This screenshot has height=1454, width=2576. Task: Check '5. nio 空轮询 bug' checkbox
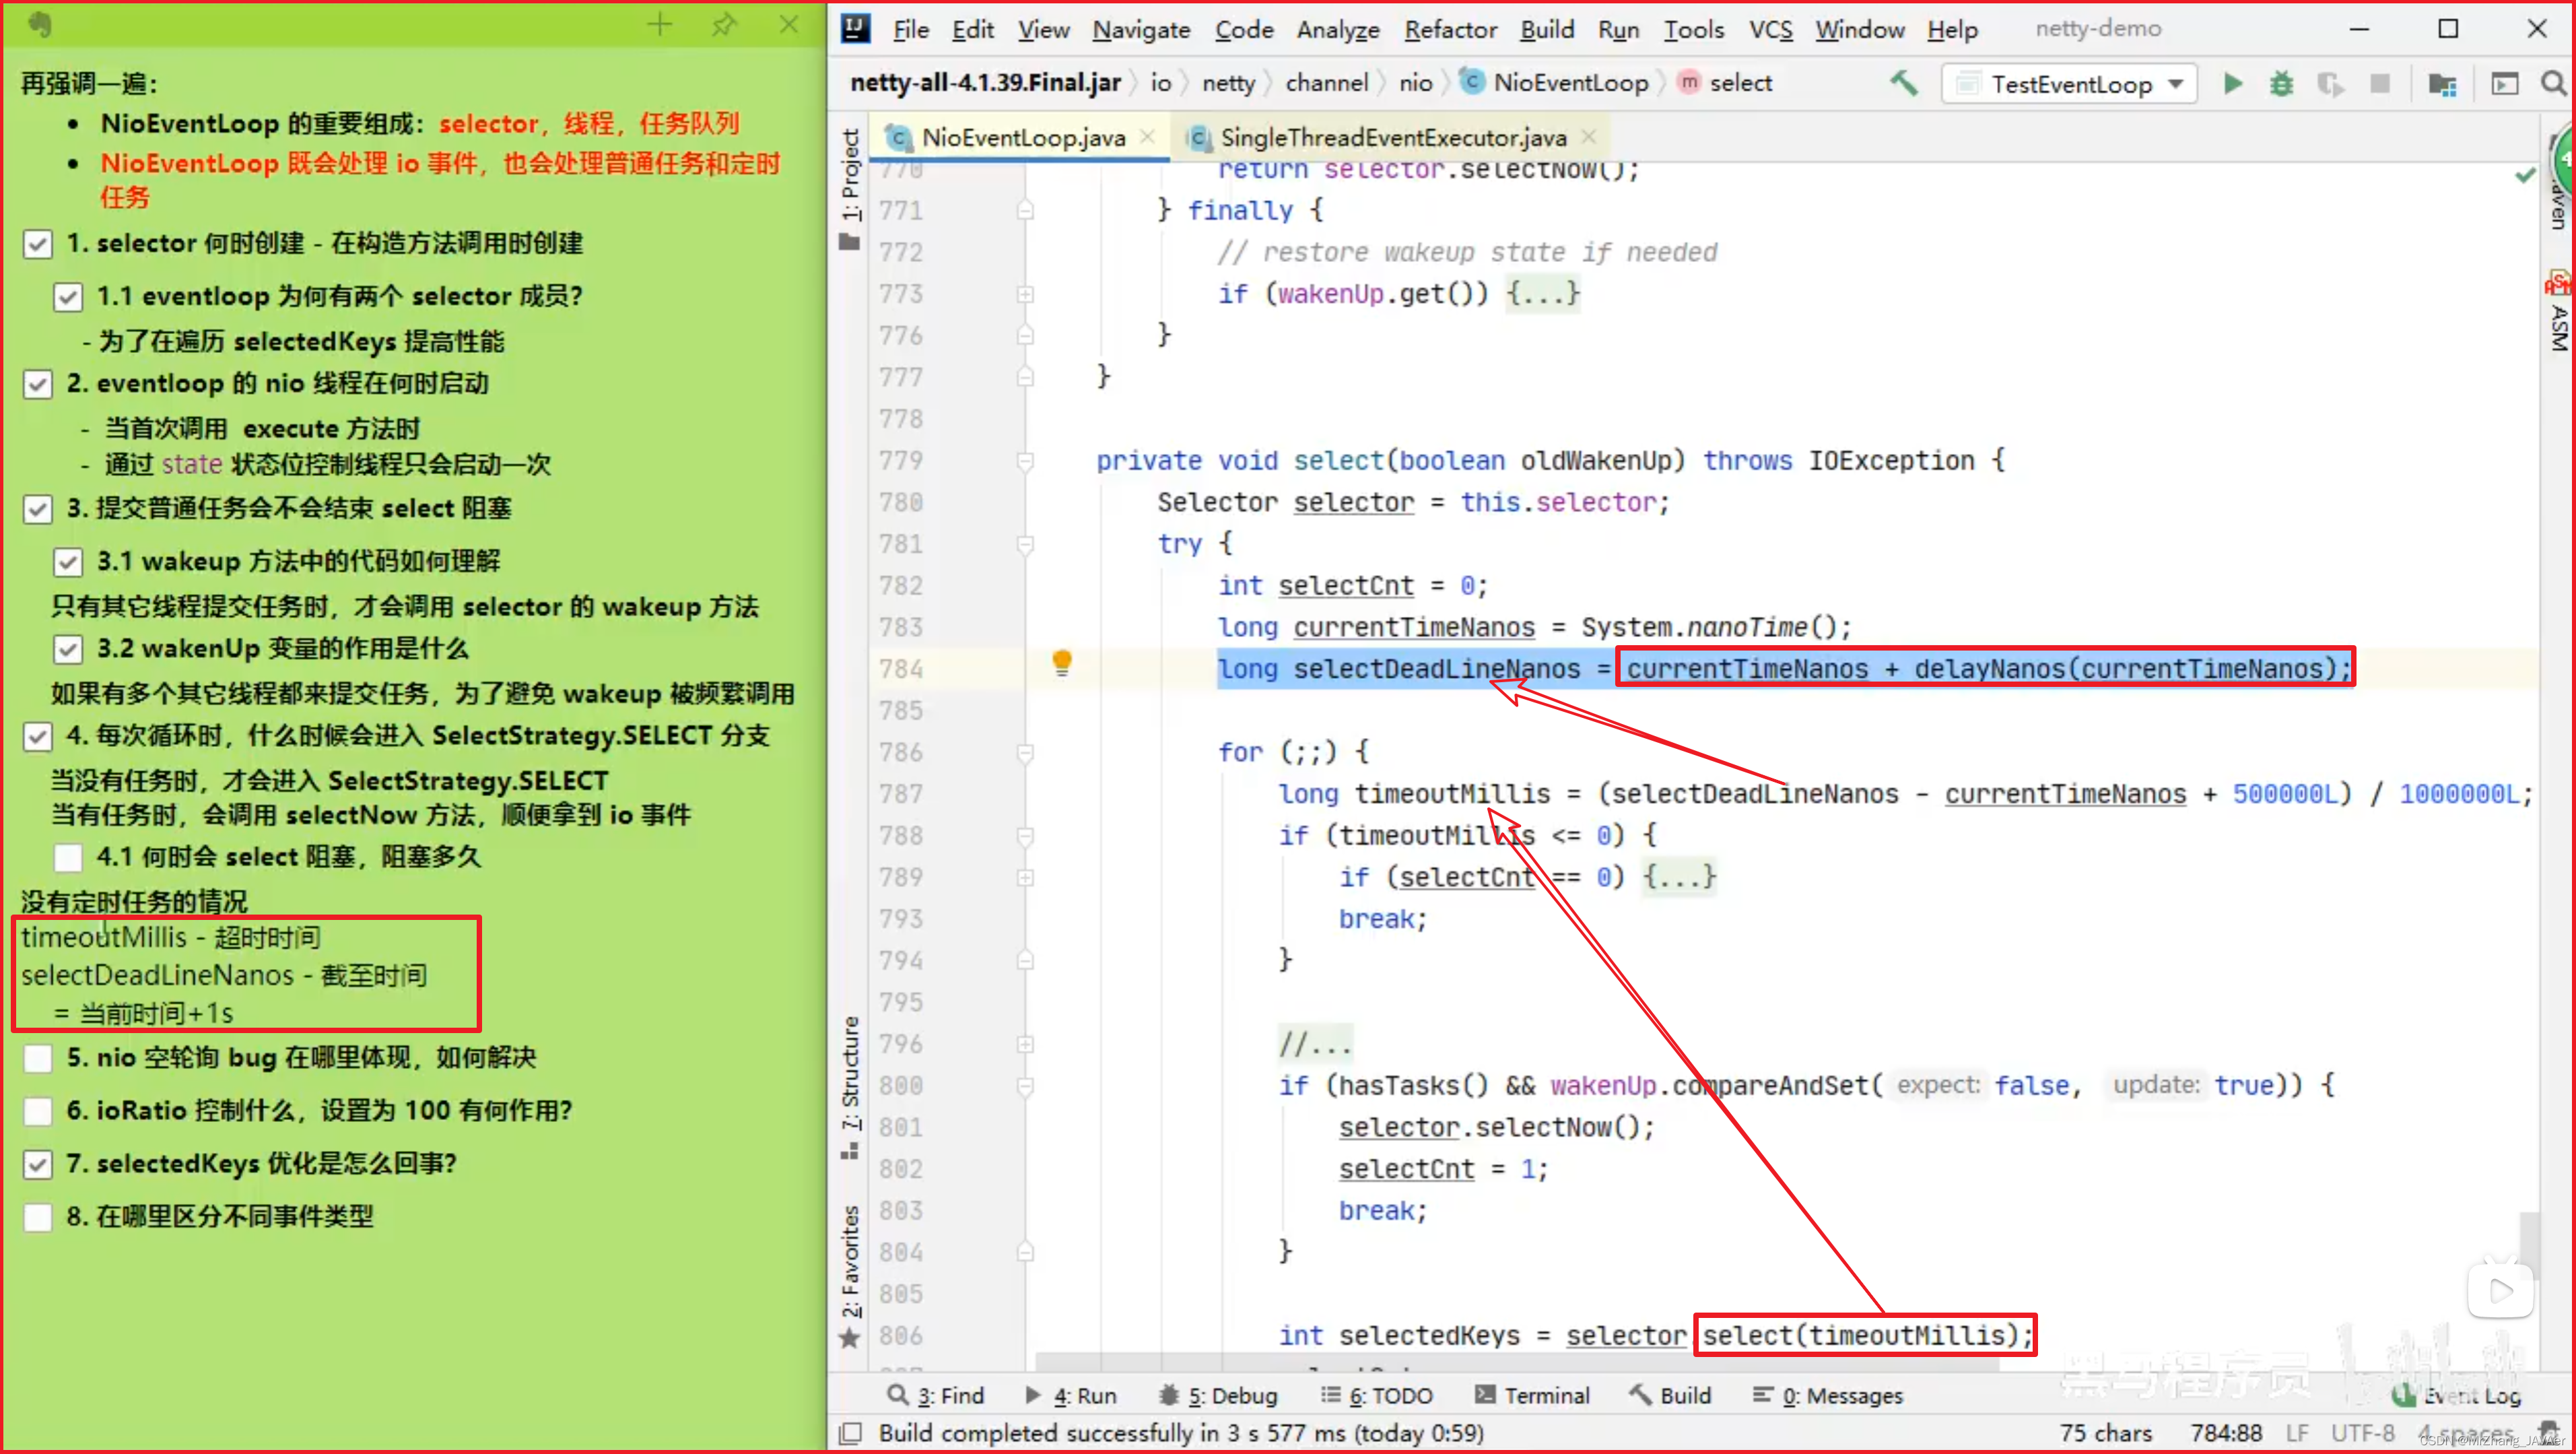tap(38, 1058)
